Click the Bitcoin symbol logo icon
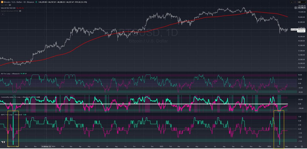Image resolution: width=307 pixels, height=149 pixels. pos(2,2)
